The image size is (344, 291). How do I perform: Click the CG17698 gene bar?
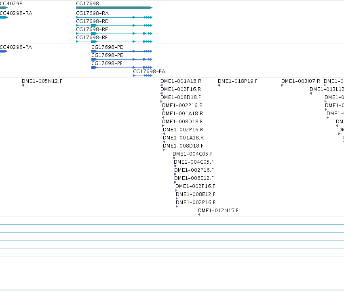click(x=114, y=8)
